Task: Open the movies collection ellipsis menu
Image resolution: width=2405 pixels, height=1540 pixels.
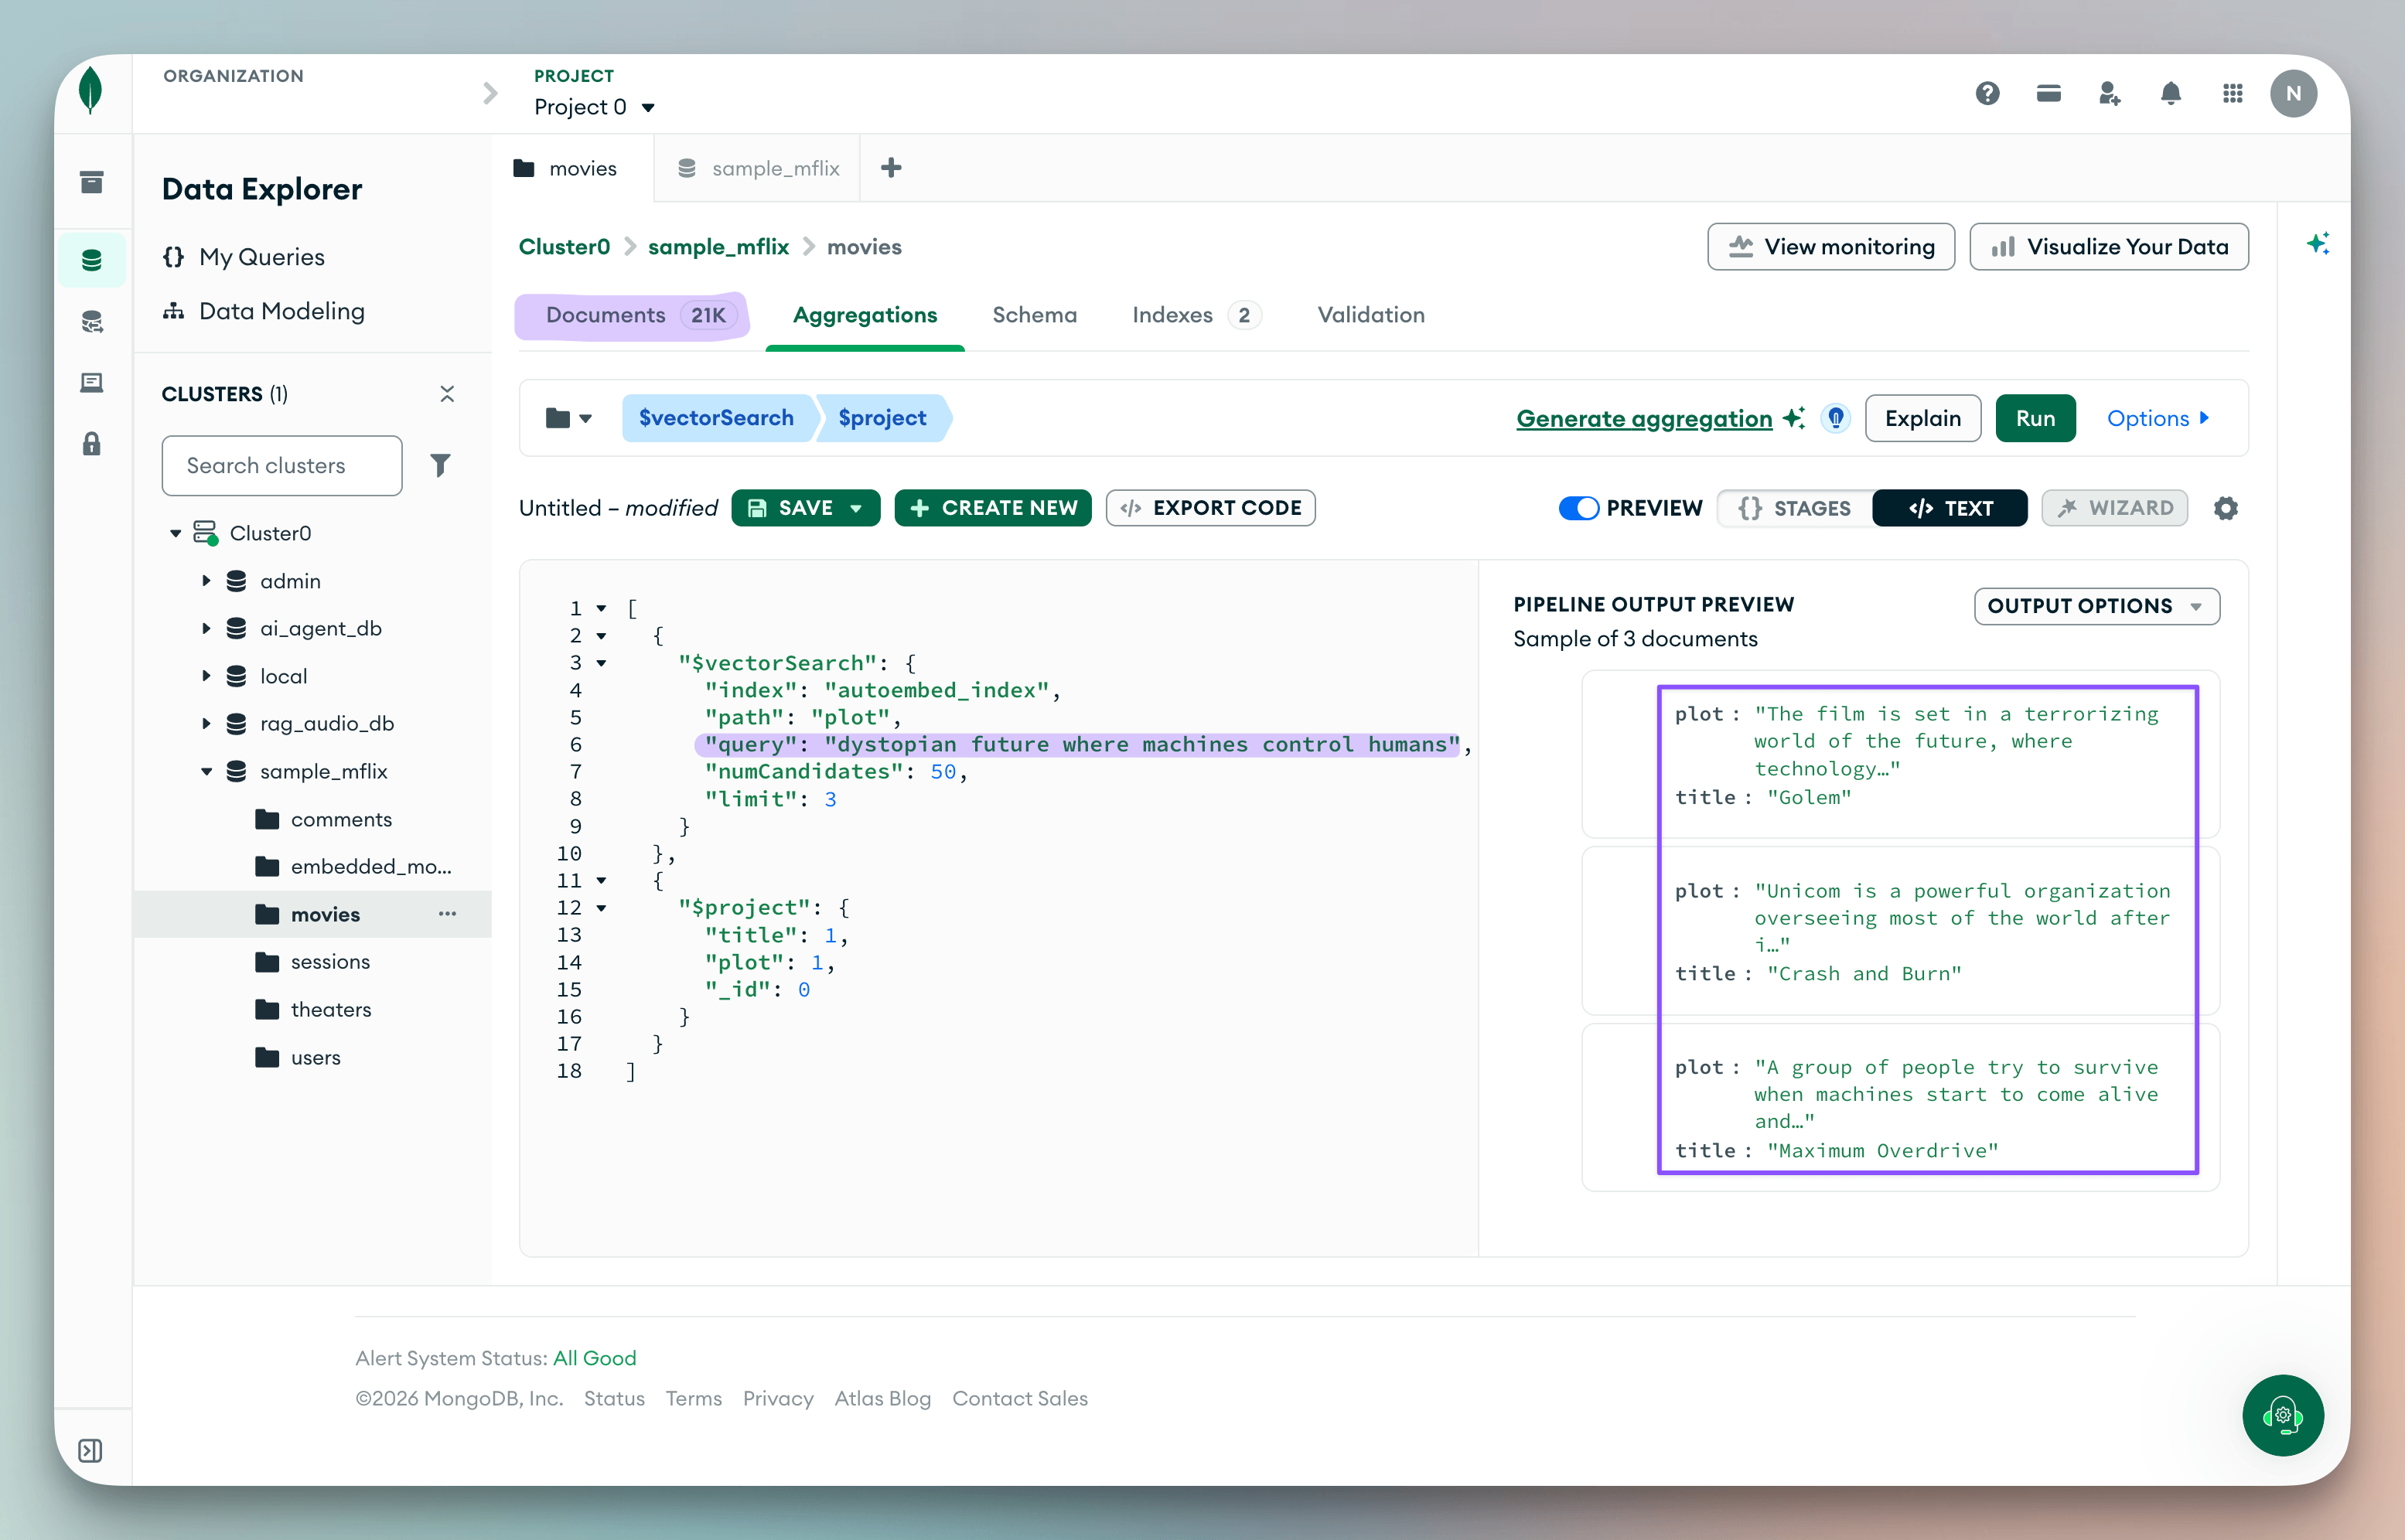Action: [447, 914]
